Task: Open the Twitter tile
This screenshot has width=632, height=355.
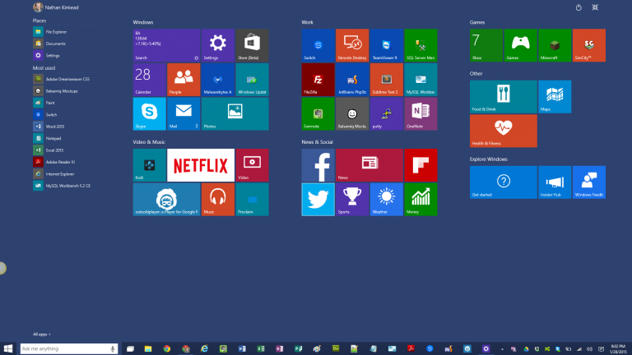Action: tap(318, 199)
